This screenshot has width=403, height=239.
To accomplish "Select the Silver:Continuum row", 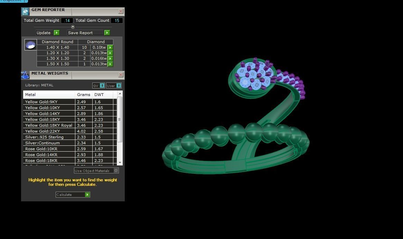I will pyautogui.click(x=70, y=143).
